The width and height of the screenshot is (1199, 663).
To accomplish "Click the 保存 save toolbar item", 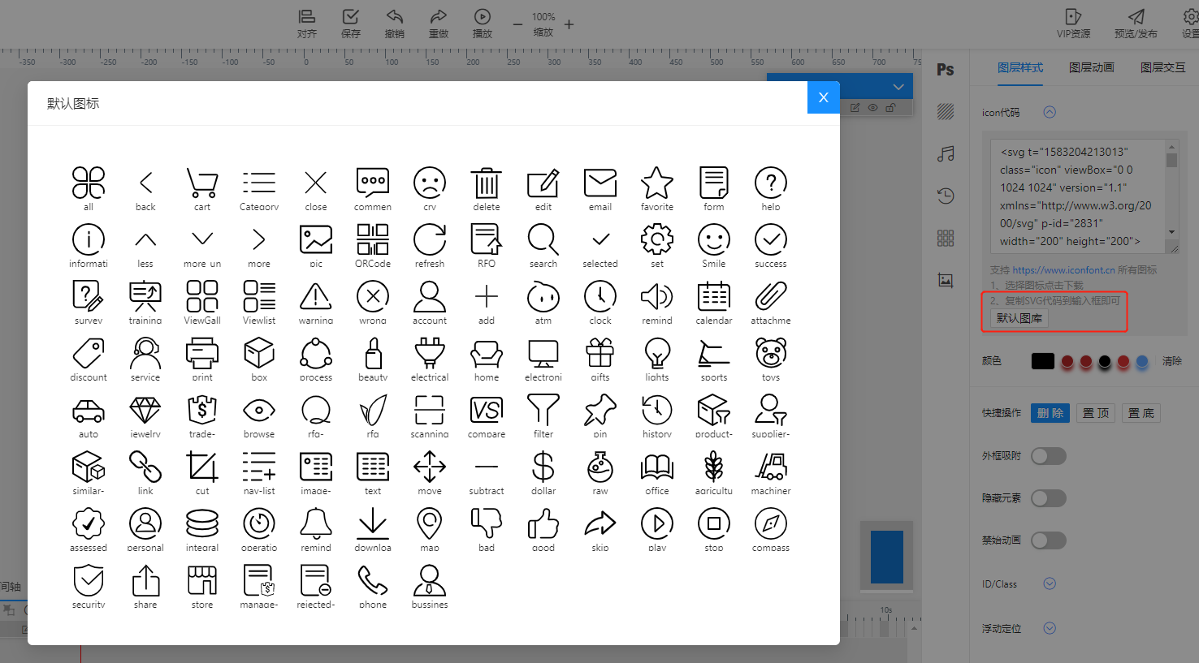I will (x=351, y=24).
